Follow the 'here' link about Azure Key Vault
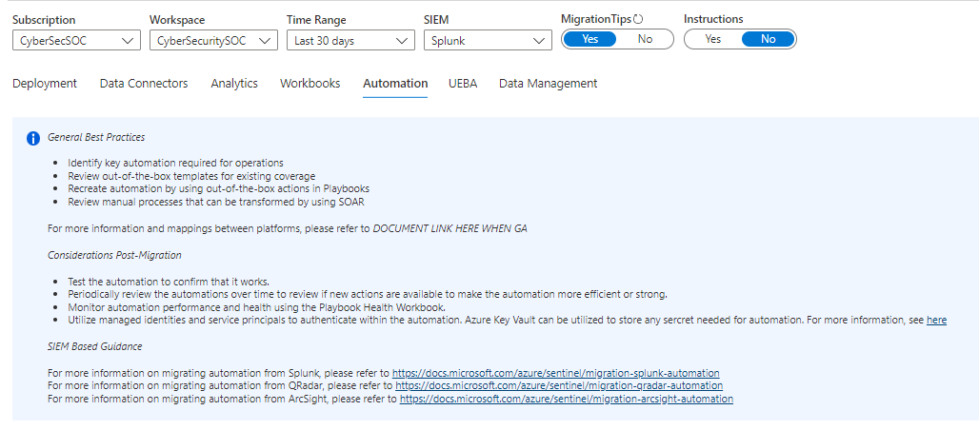Image resolution: width=979 pixels, height=430 pixels. (x=936, y=321)
